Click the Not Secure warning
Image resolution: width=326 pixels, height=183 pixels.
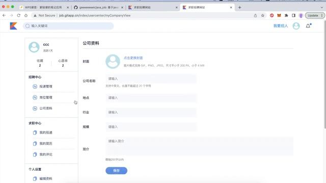[44, 15]
